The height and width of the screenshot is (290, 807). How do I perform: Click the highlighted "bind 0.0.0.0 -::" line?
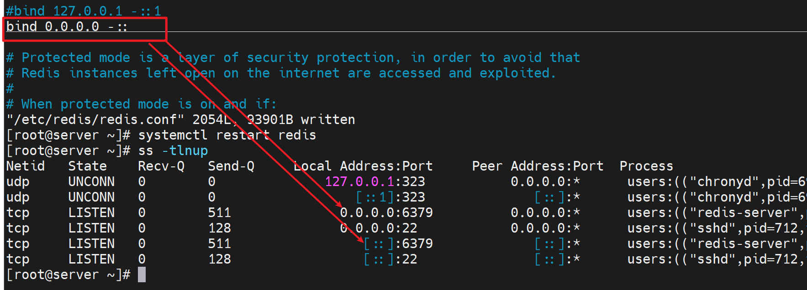pyautogui.click(x=67, y=27)
